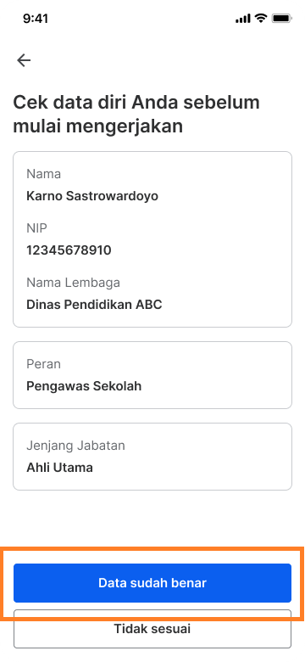Click the battery indicator icon

pyautogui.click(x=281, y=18)
